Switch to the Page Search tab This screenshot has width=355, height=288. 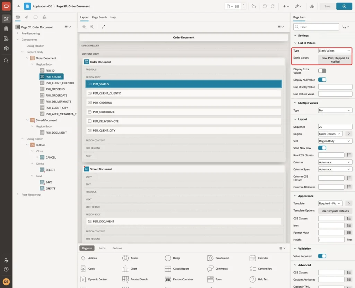[x=99, y=17]
